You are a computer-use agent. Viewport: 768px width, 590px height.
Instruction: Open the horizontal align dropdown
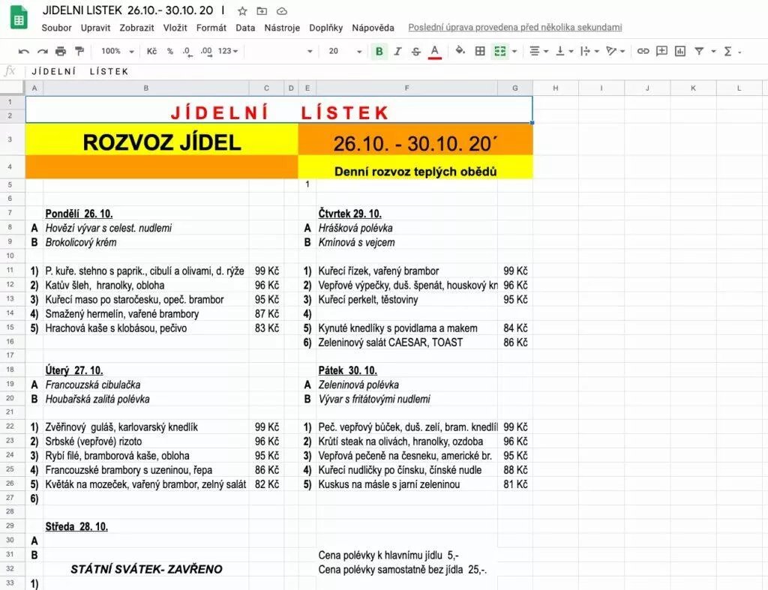[538, 51]
